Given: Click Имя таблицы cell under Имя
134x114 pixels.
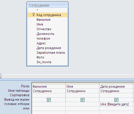Looking at the screenshot, I should (82, 91).
